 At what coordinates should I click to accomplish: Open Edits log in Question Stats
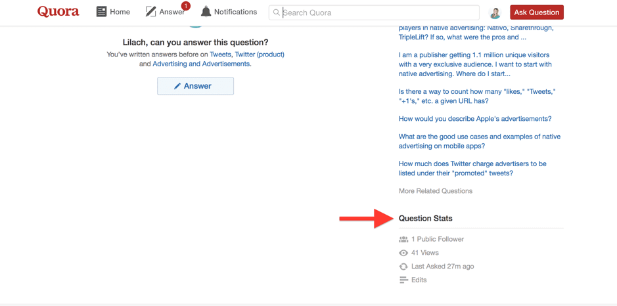click(x=419, y=280)
